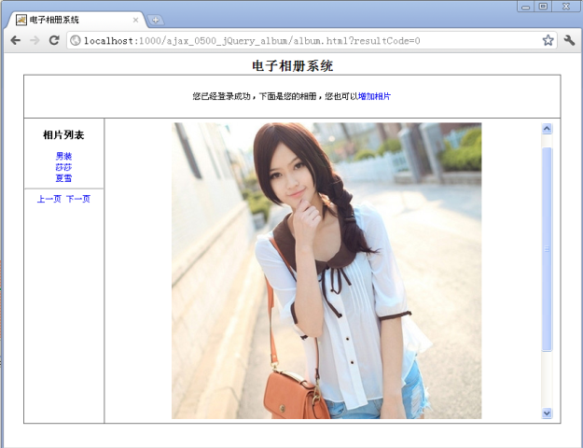Image resolution: width=583 pixels, height=448 pixels.
Task: Open the wrench settings menu
Action: pyautogui.click(x=569, y=40)
